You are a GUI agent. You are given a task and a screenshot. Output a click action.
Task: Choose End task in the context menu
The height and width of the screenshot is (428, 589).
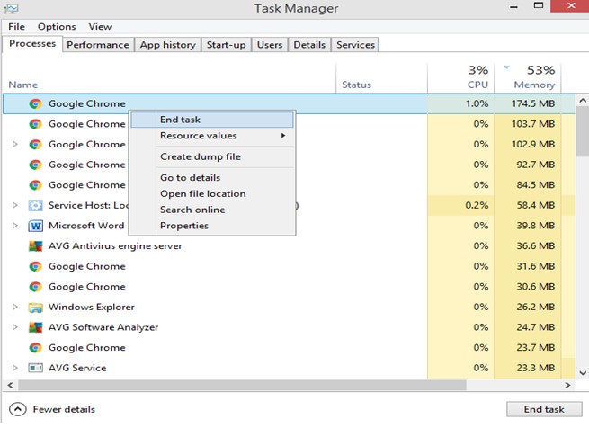pyautogui.click(x=212, y=120)
